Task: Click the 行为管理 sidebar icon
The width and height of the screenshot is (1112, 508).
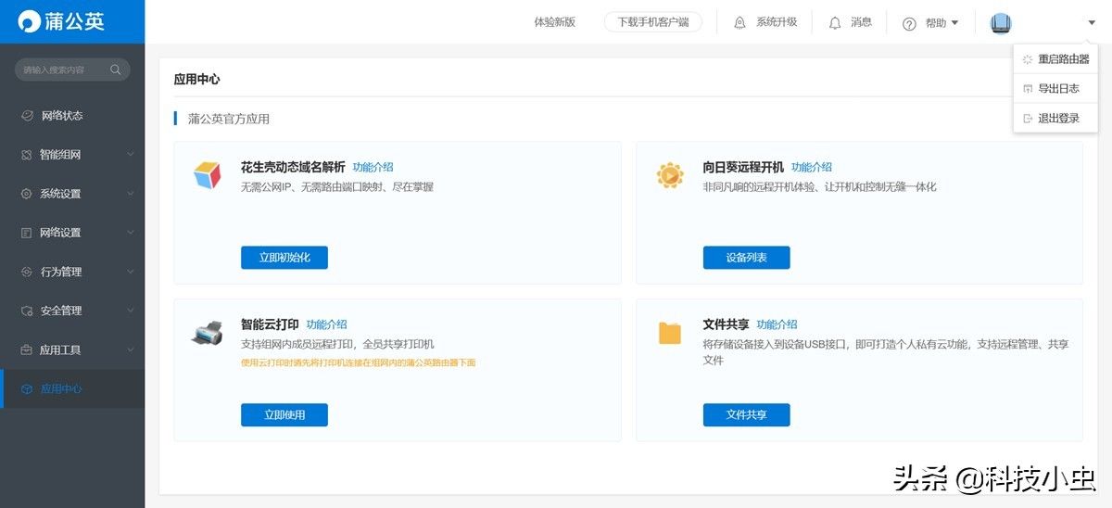Action: (x=27, y=272)
